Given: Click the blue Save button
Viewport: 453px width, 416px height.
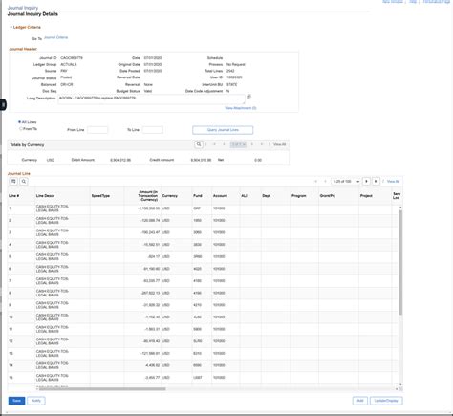Looking at the screenshot, I should (x=16, y=401).
